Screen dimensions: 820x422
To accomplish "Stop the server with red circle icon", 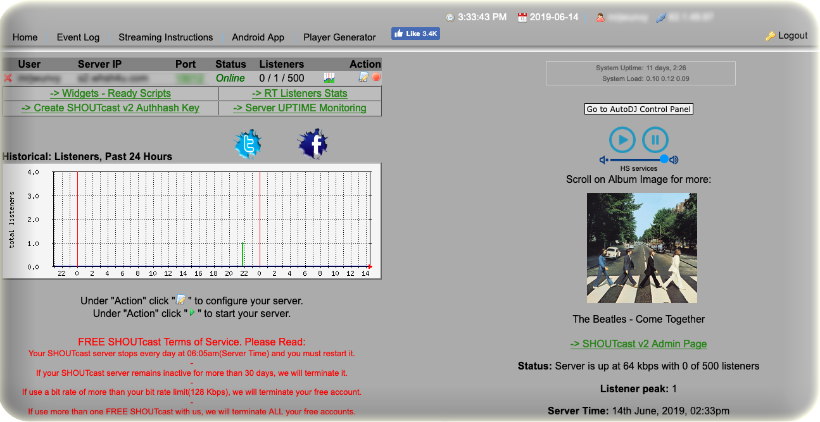I will [376, 77].
